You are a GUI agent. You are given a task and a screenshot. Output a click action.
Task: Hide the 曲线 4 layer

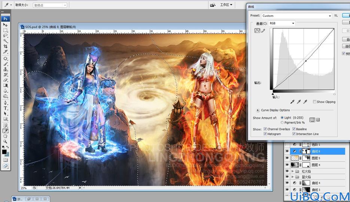pyautogui.click(x=287, y=183)
